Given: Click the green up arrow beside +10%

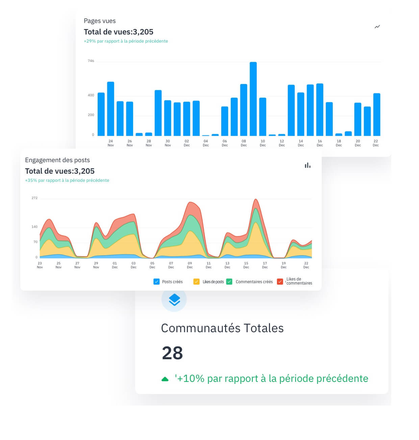Looking at the screenshot, I should click(x=165, y=379).
